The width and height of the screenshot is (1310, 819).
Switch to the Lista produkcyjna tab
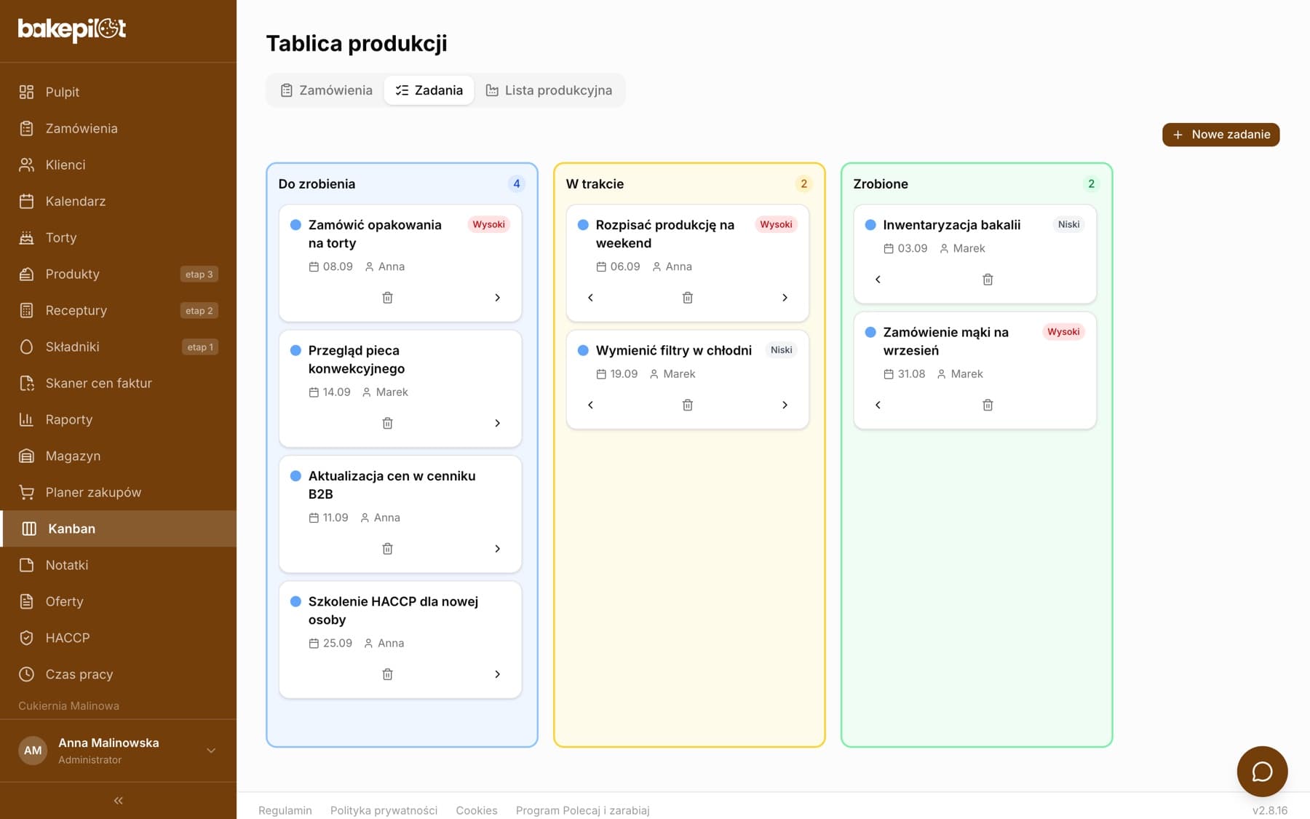point(549,90)
